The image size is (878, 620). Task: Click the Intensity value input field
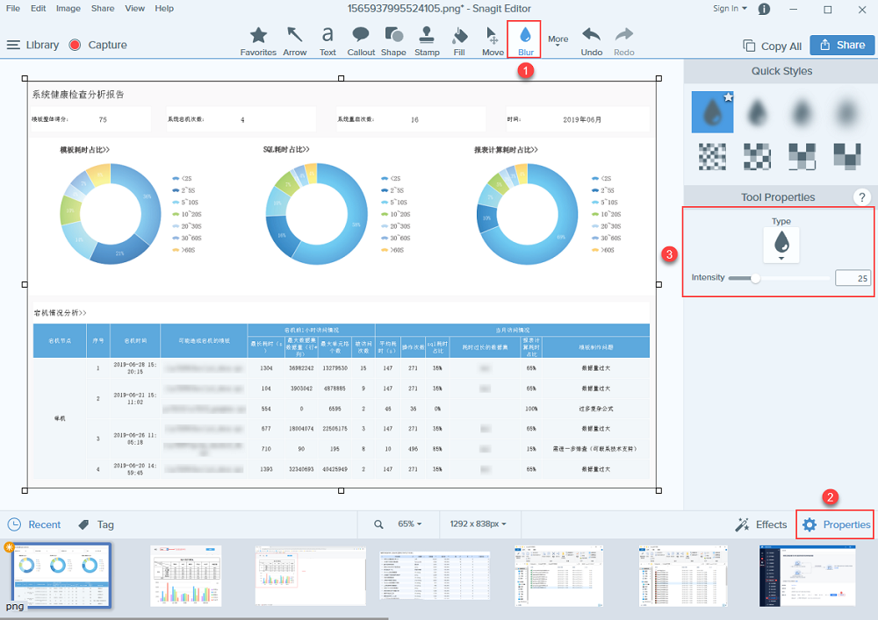coord(852,278)
